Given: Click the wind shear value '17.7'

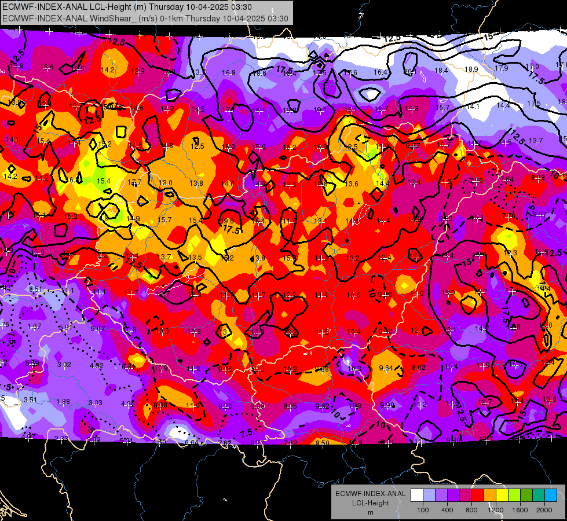Looking at the screenshot, I should [134, 182].
